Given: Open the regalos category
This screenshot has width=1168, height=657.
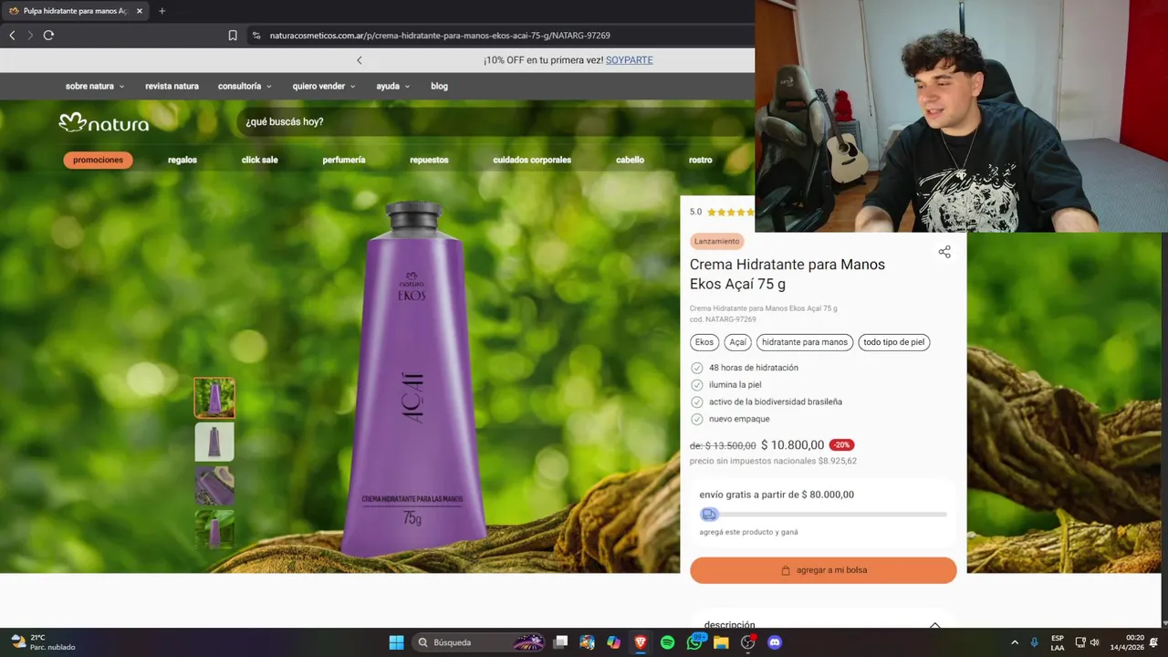Looking at the screenshot, I should coord(182,160).
